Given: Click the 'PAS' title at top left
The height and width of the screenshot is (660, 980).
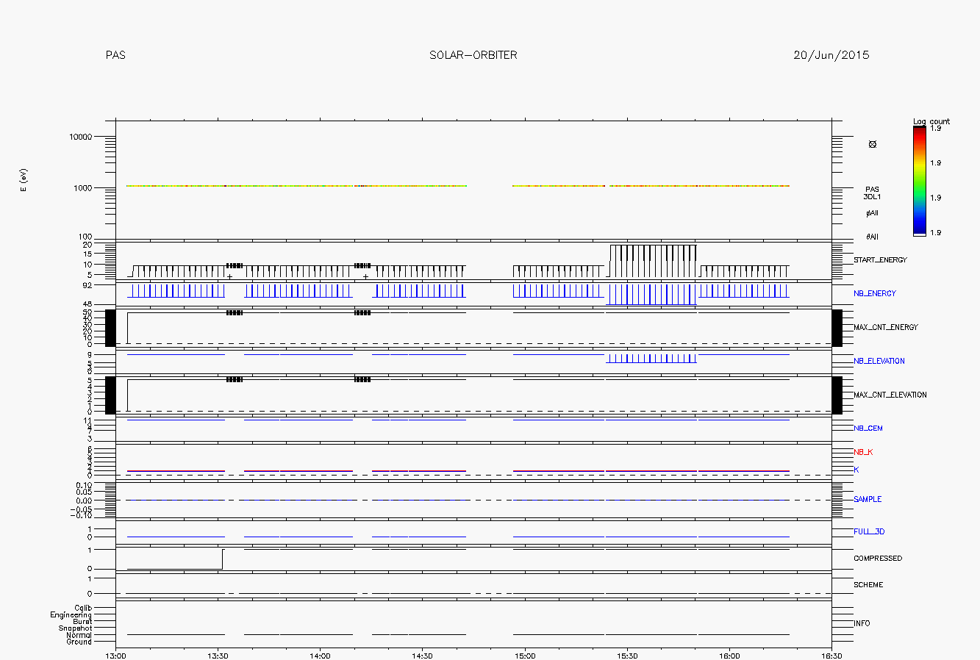Looking at the screenshot, I should 115,55.
